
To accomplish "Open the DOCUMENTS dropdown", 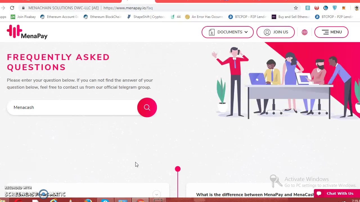I will (x=228, y=32).
